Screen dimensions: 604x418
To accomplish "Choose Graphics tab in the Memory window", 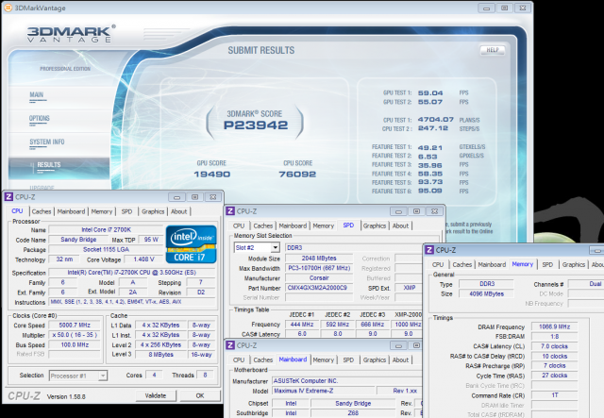I will click(x=574, y=264).
